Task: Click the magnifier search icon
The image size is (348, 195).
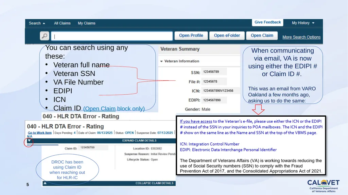Action: pos(45,36)
